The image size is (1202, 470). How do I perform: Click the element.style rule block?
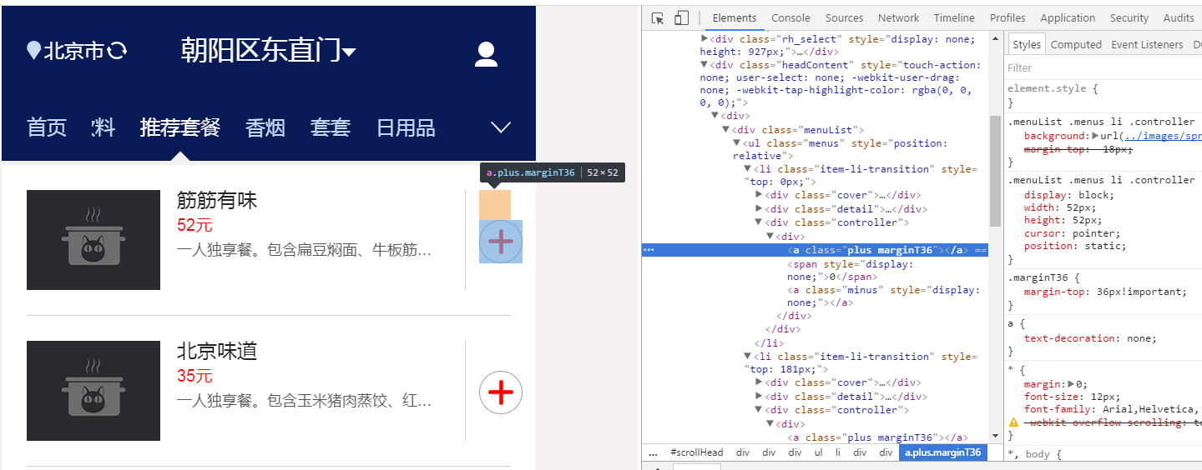(x=1103, y=95)
